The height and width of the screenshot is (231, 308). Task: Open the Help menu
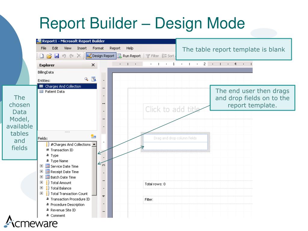pos(130,48)
